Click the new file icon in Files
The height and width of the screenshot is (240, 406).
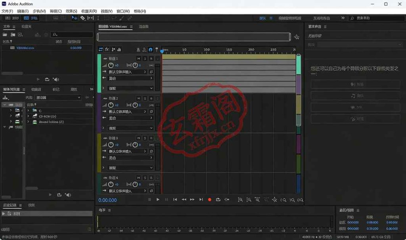(x=20, y=34)
